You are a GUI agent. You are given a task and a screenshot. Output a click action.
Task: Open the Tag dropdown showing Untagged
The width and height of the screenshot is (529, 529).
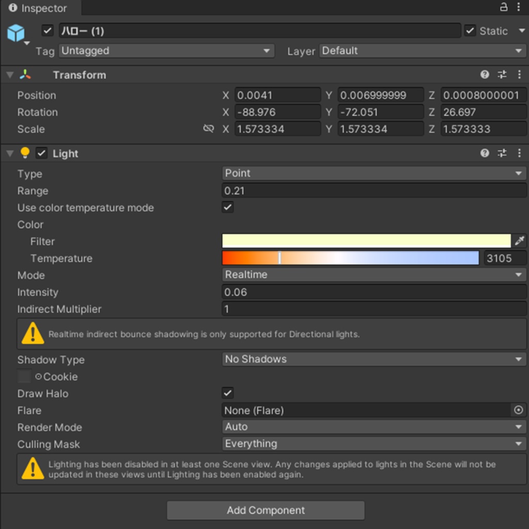click(x=167, y=51)
